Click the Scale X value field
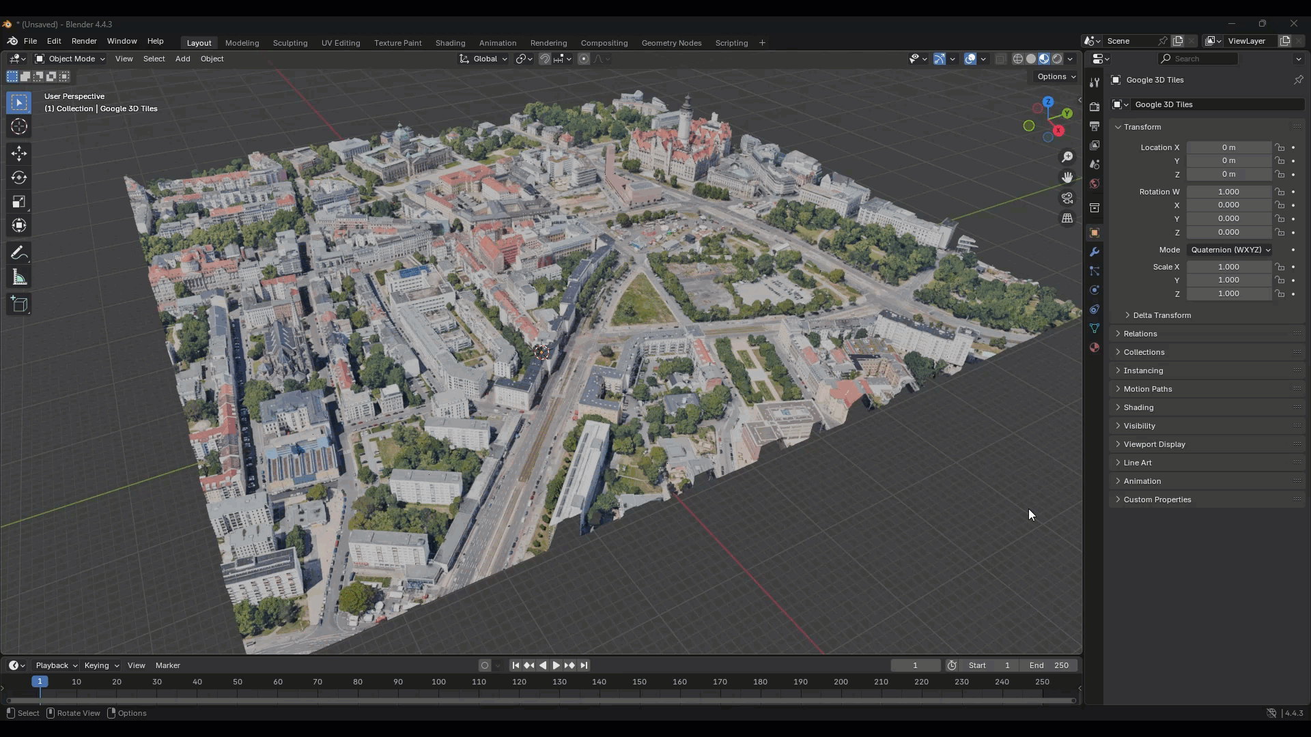The image size is (1311, 737). 1228,267
